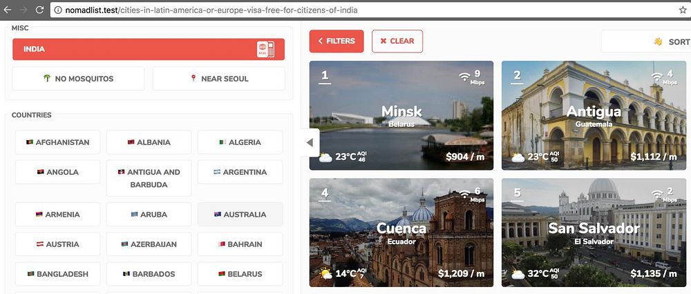Choose the Australia country button
691x294 pixels.
pos(240,215)
